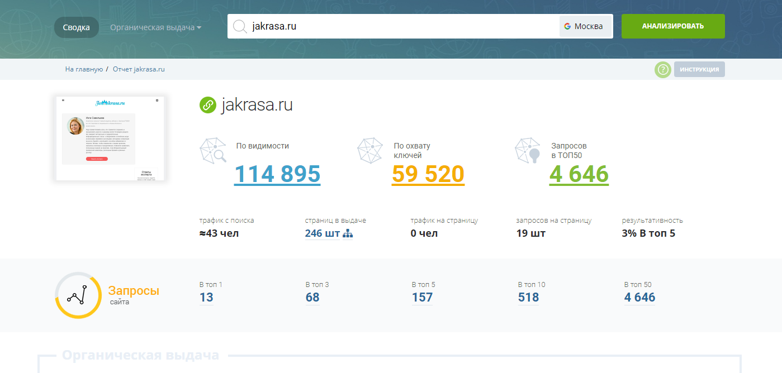The height and width of the screenshot is (373, 782).
Task: Open the Google Москва region selector
Action: tap(584, 26)
